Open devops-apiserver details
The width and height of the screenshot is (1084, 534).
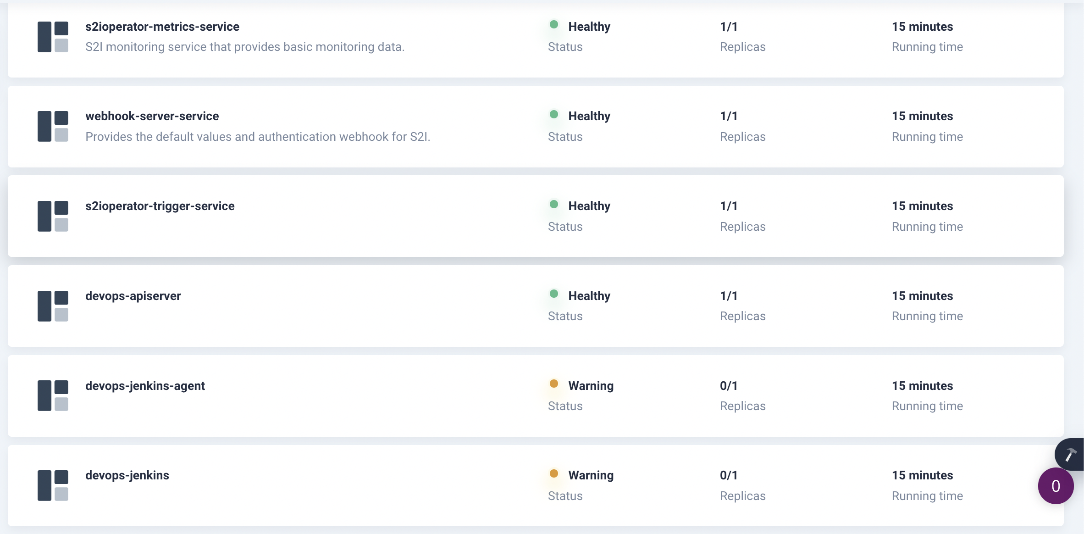(x=133, y=296)
